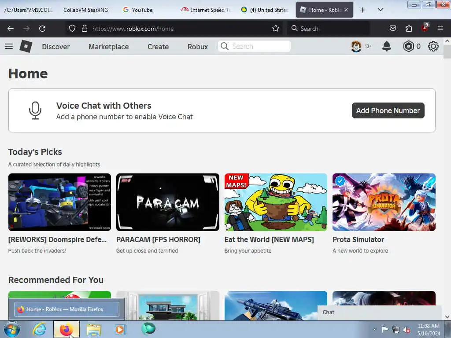Open the network tray icon
Screen dimensions: 451x338
[396, 330]
